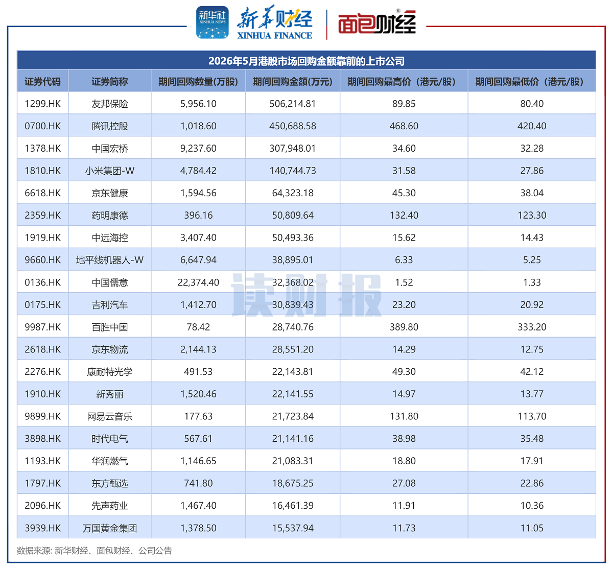This screenshot has width=613, height=570.
Task: Select the stock code 2096.HK
Action: click(43, 506)
